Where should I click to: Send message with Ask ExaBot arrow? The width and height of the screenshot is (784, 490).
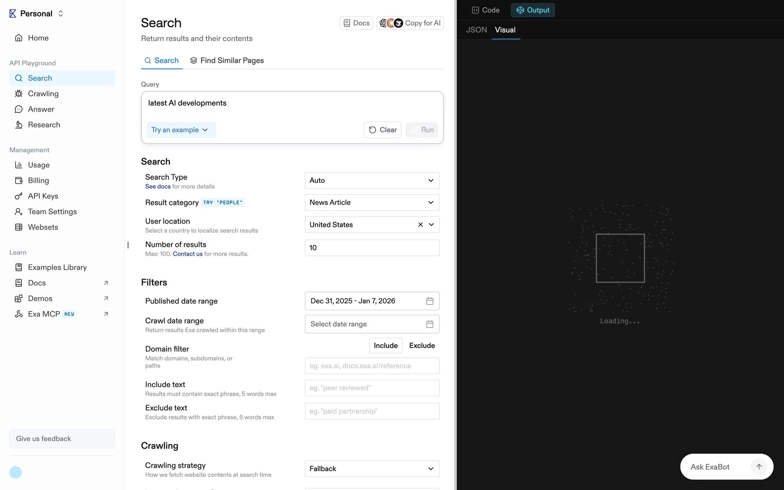click(x=759, y=467)
